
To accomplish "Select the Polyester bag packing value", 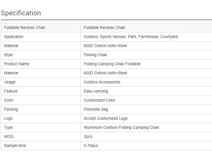I will (96, 109).
